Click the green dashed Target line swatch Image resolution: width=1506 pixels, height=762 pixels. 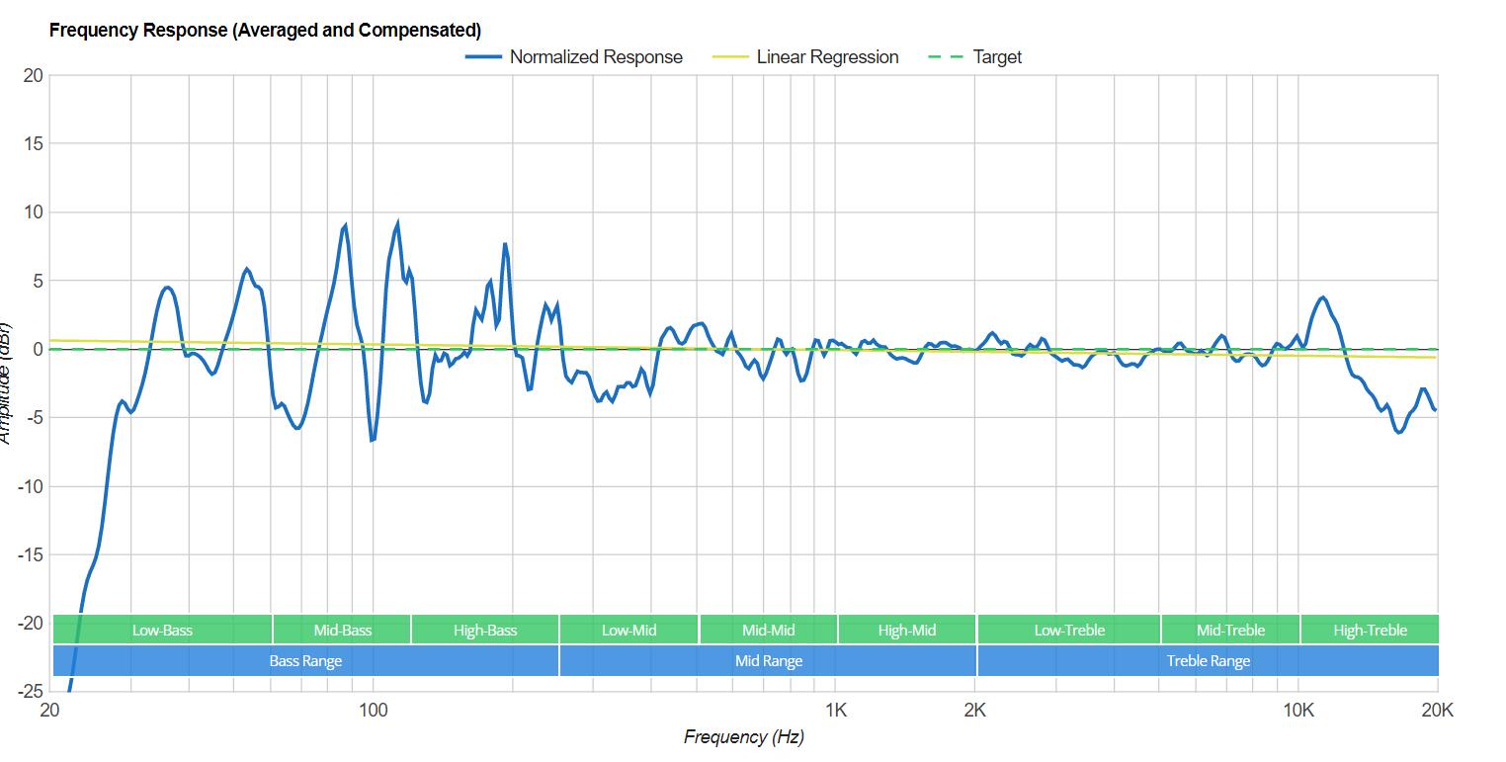click(x=947, y=57)
